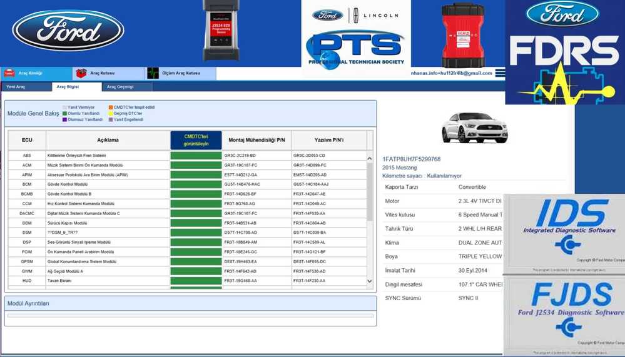Click the Montaj Mühendisliği P/N column header
Image resolution: width=625 pixels, height=357 pixels.
point(257,140)
